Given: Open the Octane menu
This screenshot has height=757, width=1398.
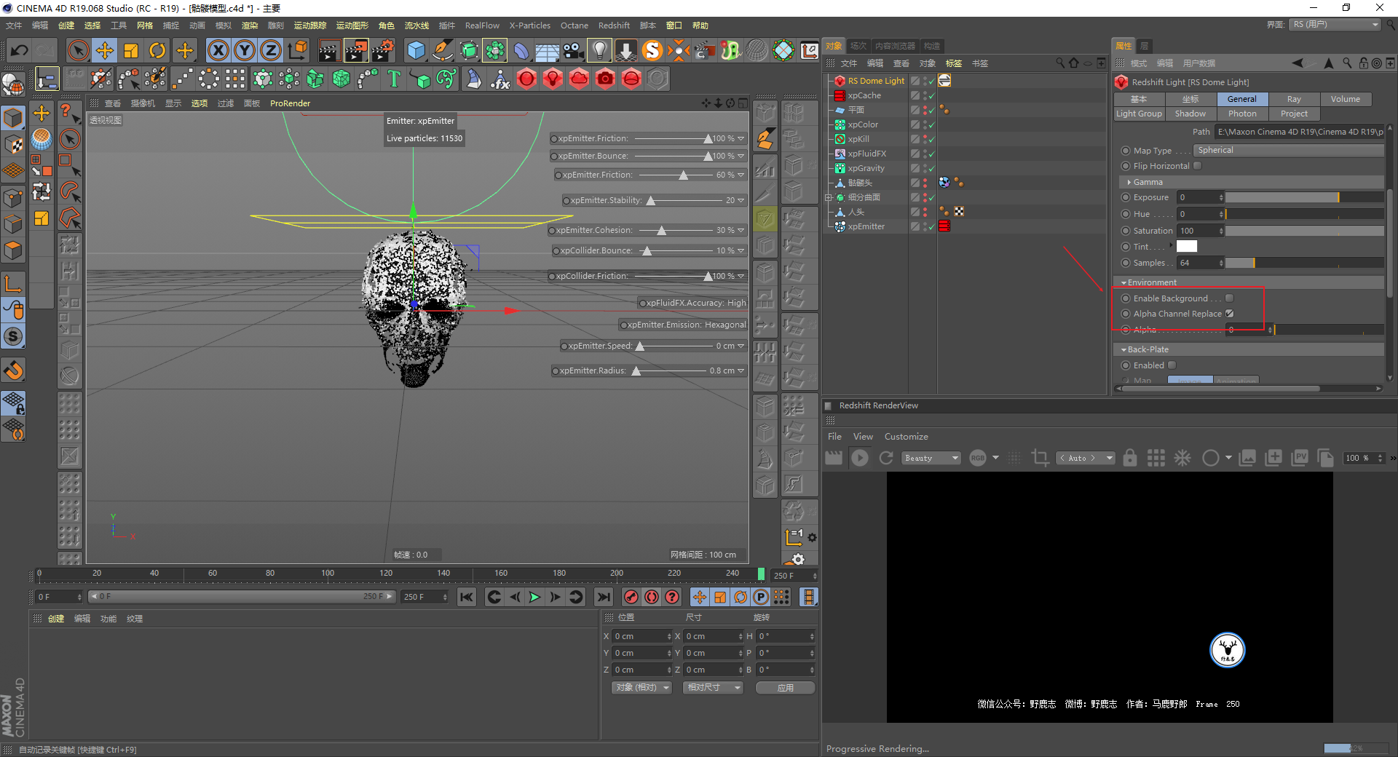Looking at the screenshot, I should (x=574, y=25).
